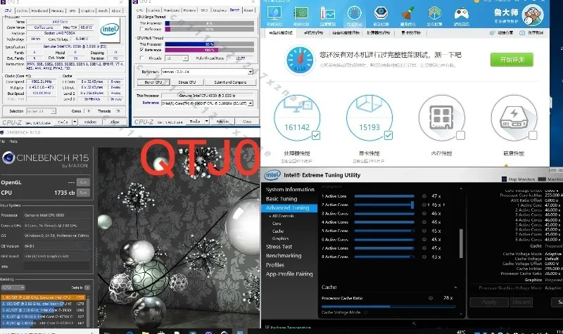Click the XTU tuning panel vertical scrollbar
This screenshot has width=563, height=334.
[461, 243]
